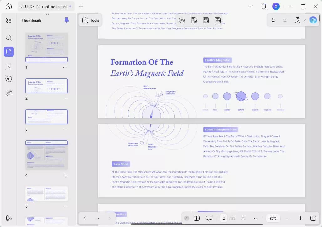Select the comment annotation tool

point(182,20)
